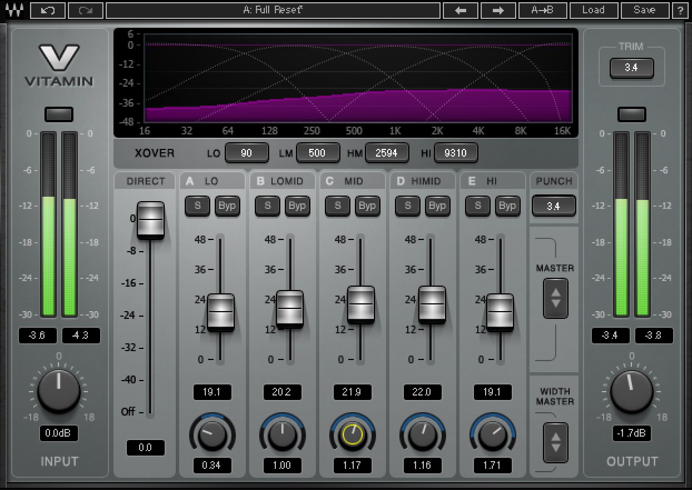Image resolution: width=692 pixels, height=490 pixels.
Task: Click the HI crossover value 9310
Action: [456, 153]
